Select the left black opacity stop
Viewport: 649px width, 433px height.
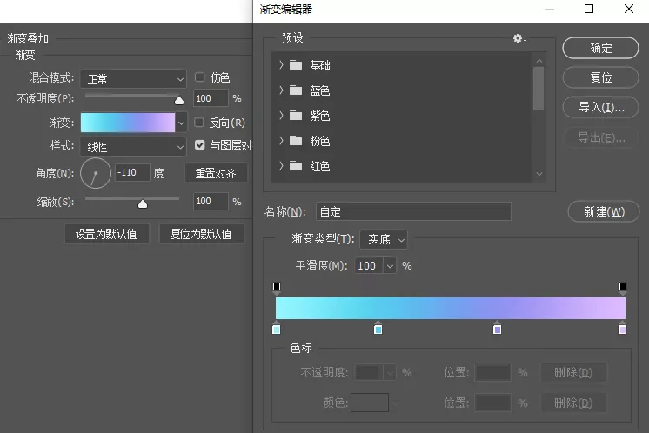277,288
